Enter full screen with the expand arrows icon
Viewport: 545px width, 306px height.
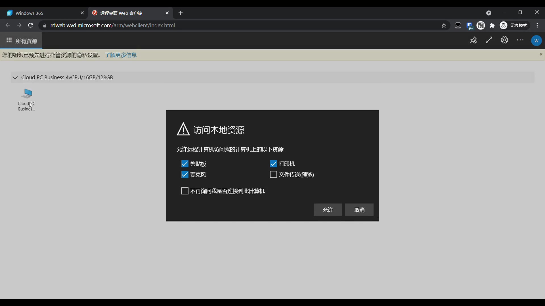[489, 40]
